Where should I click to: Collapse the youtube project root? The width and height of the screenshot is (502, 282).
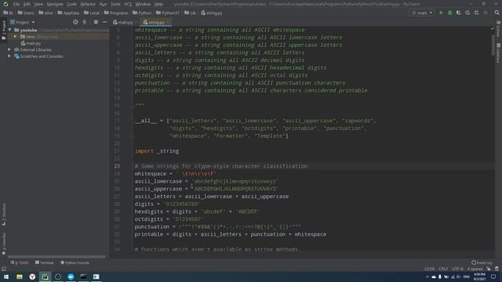pos(10,30)
